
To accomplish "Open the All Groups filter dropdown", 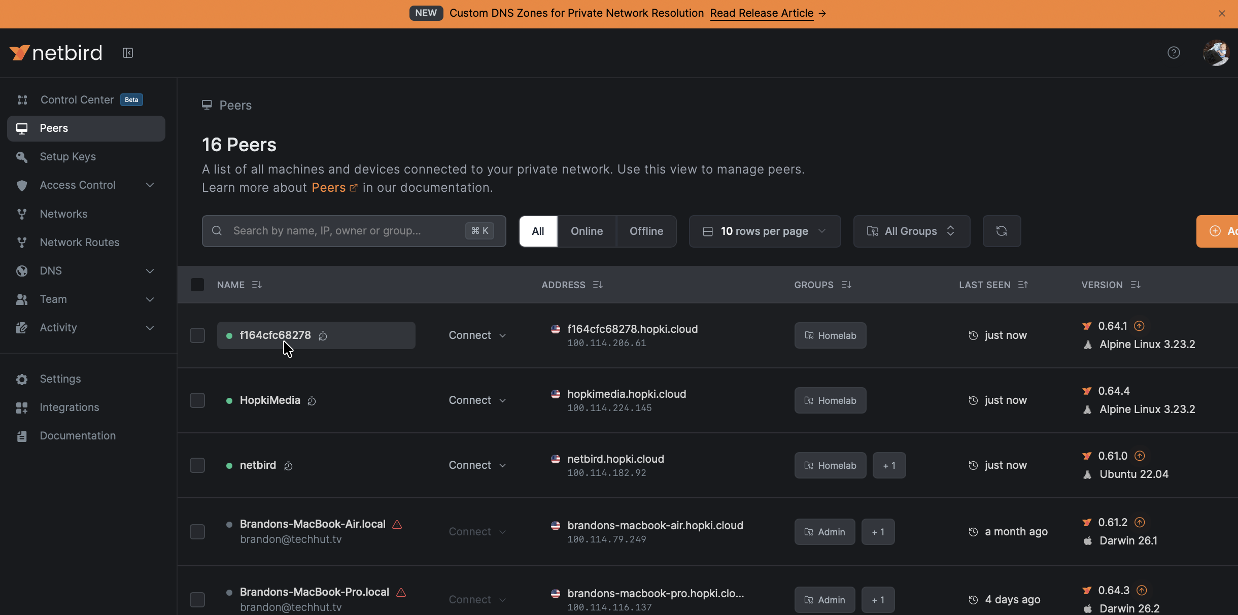I will click(x=911, y=231).
